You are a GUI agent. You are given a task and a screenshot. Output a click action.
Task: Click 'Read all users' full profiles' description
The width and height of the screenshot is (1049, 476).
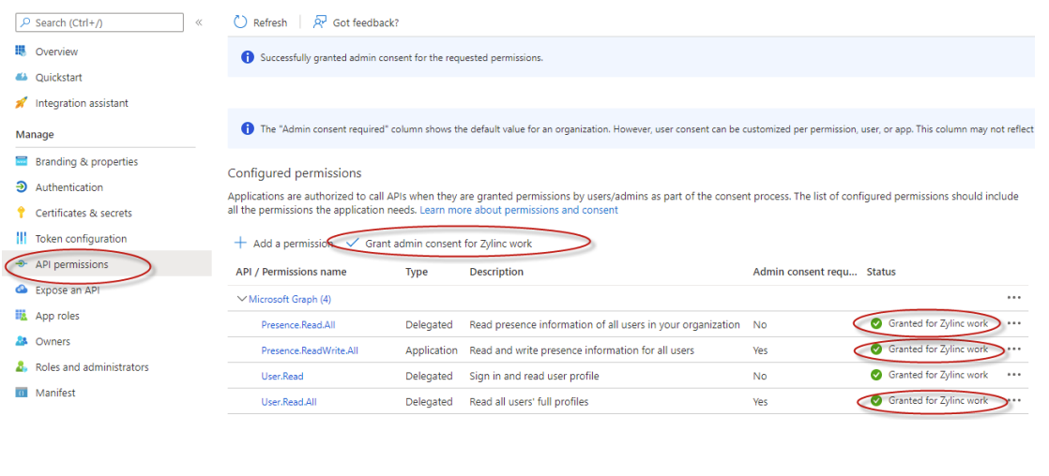[x=529, y=401]
